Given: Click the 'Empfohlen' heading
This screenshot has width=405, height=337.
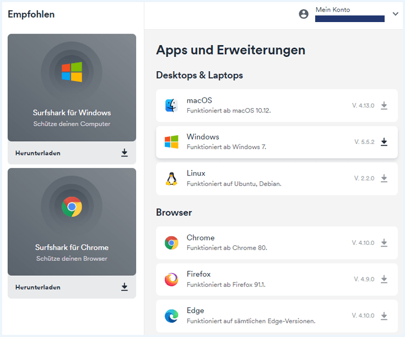Looking at the screenshot, I should pyautogui.click(x=31, y=14).
